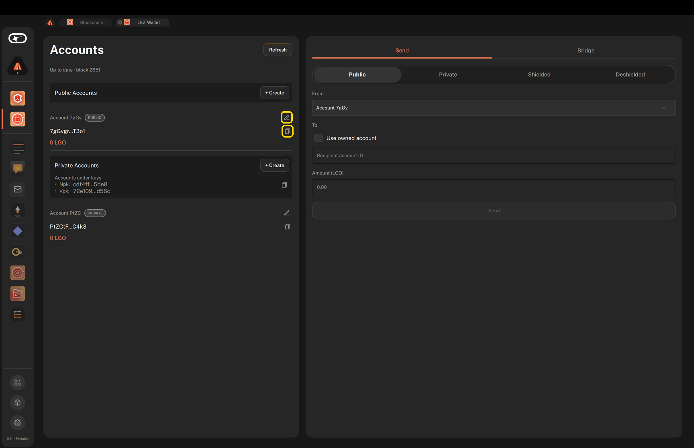Viewport: 694px width, 448px height.
Task: Expand the From account dropdown
Action: pyautogui.click(x=494, y=108)
